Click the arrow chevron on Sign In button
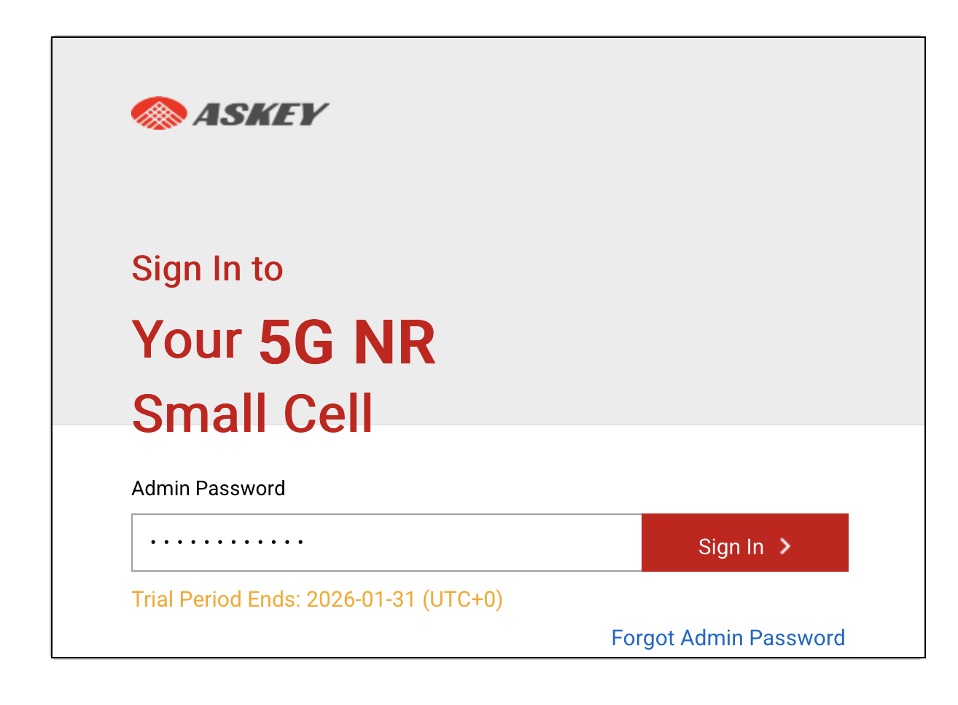The image size is (958, 705). coord(785,546)
